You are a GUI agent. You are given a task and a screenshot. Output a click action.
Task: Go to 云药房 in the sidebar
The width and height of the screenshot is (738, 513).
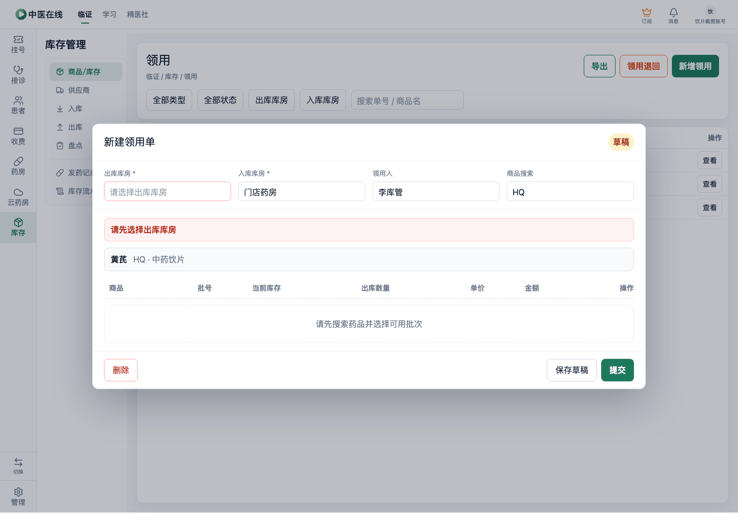18,197
